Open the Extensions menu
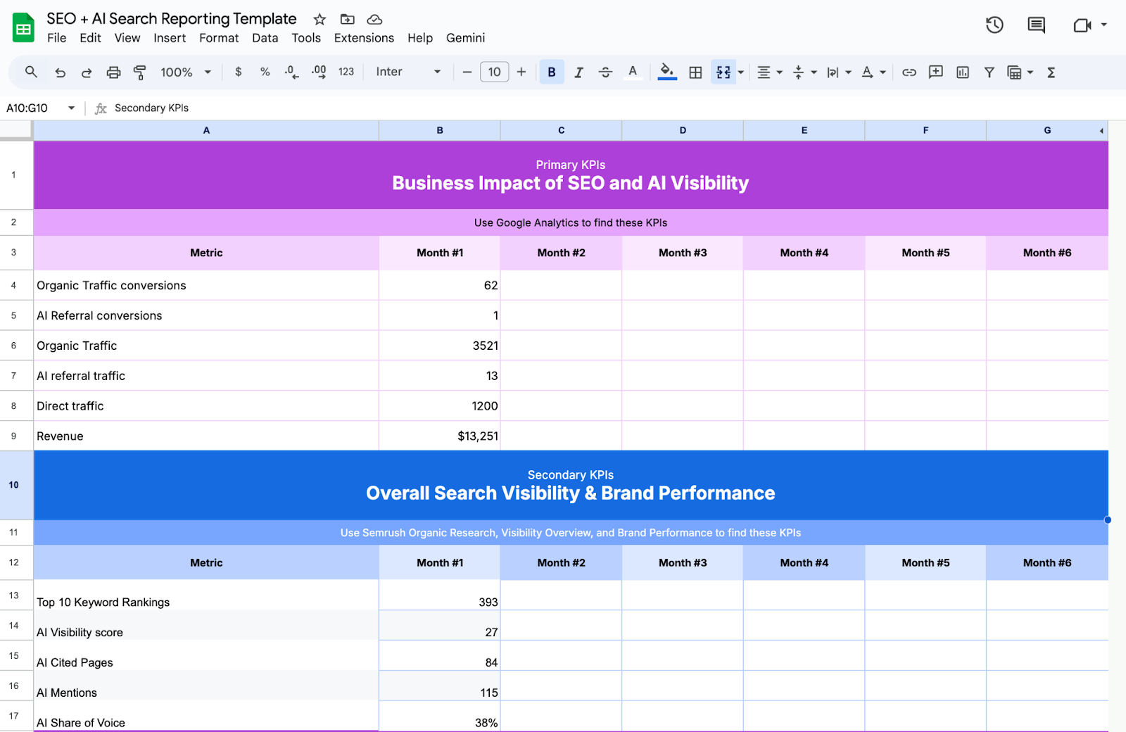 pyautogui.click(x=364, y=38)
